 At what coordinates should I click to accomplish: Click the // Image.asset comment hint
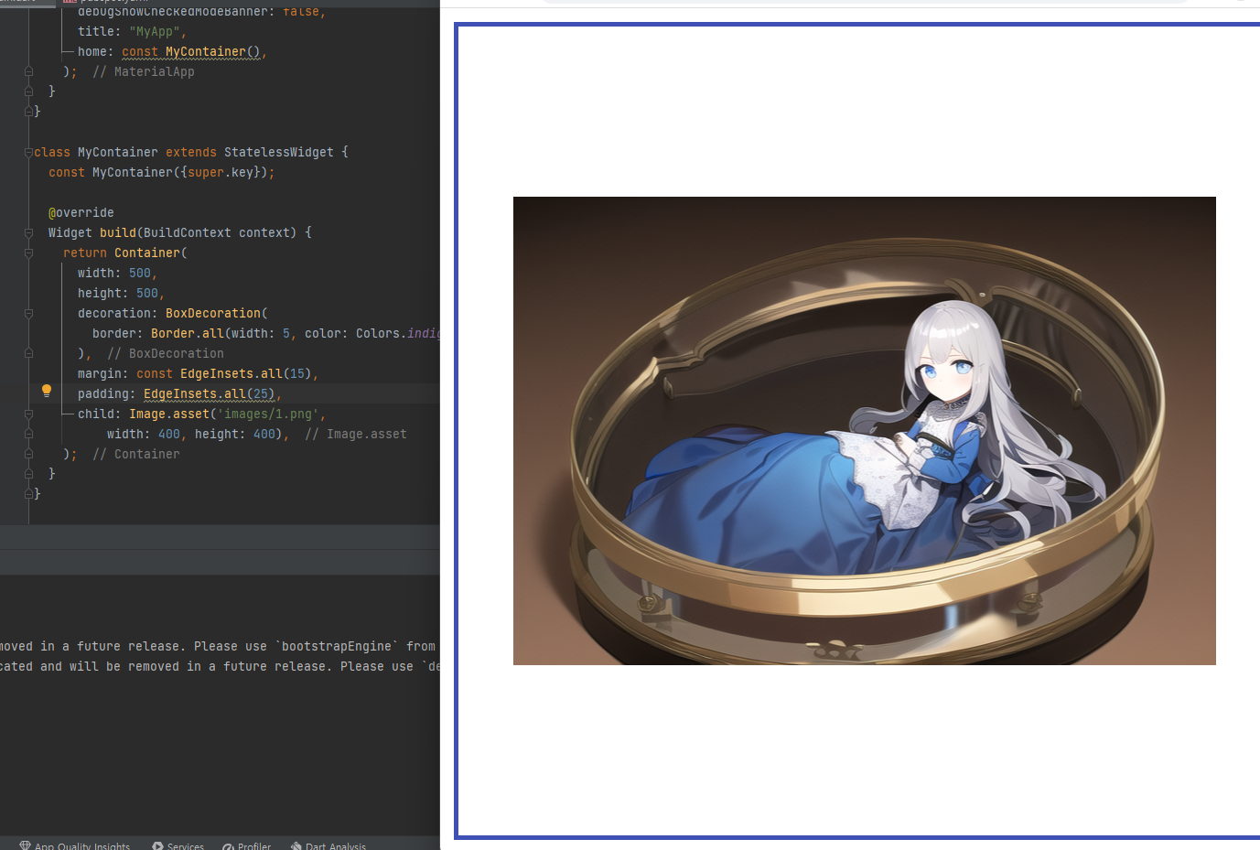pyautogui.click(x=356, y=434)
